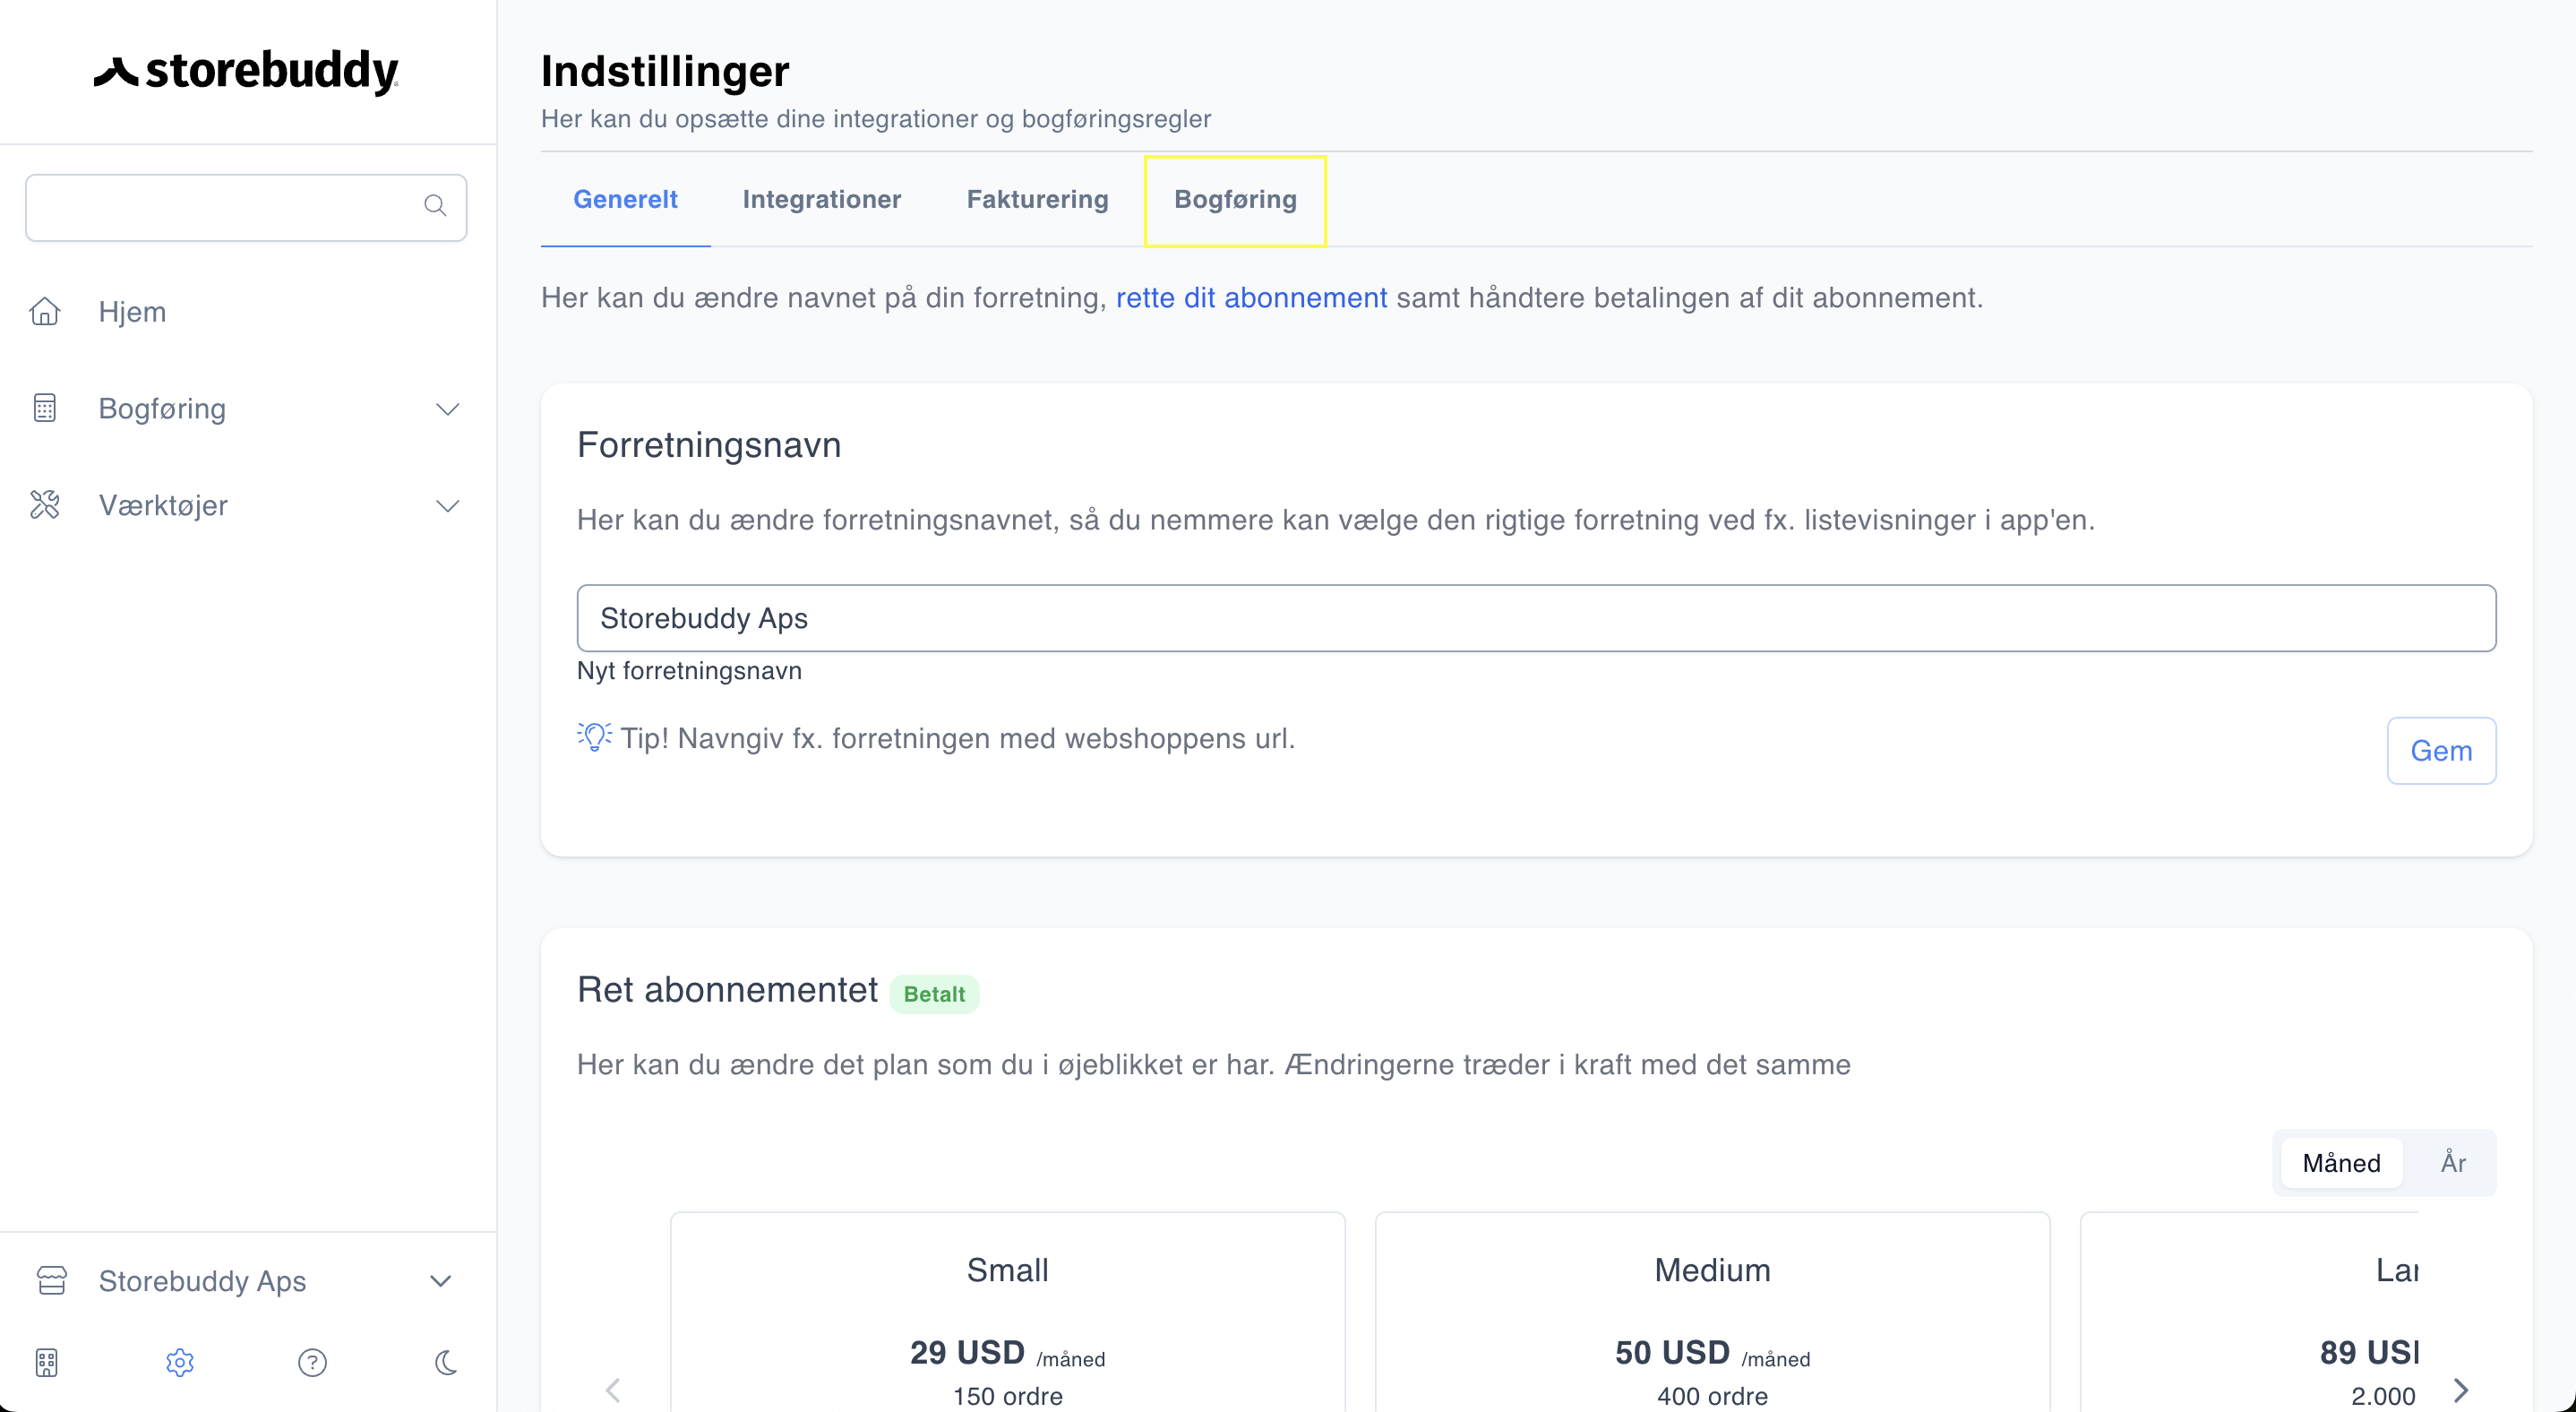This screenshot has height=1412, width=2576.
Task: Click the '400 ordre' text
Action: tap(1712, 1396)
